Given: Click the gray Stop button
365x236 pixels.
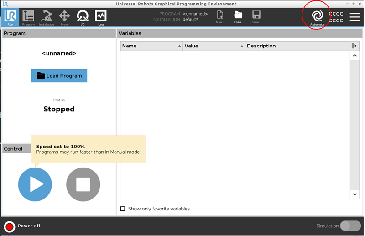Looking at the screenshot, I should tap(83, 184).
